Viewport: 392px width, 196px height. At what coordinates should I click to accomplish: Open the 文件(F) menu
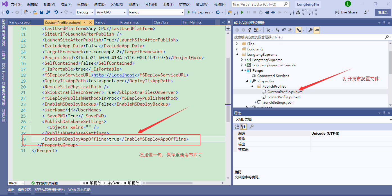click(x=16, y=4)
